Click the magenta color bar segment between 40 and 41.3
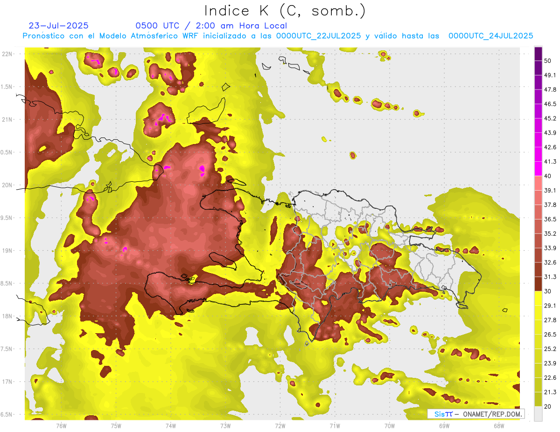The image size is (560, 432). pos(538,169)
